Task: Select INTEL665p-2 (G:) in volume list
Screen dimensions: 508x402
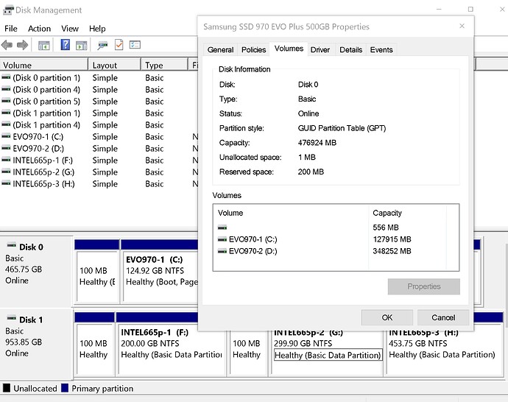Action: (99, 172)
